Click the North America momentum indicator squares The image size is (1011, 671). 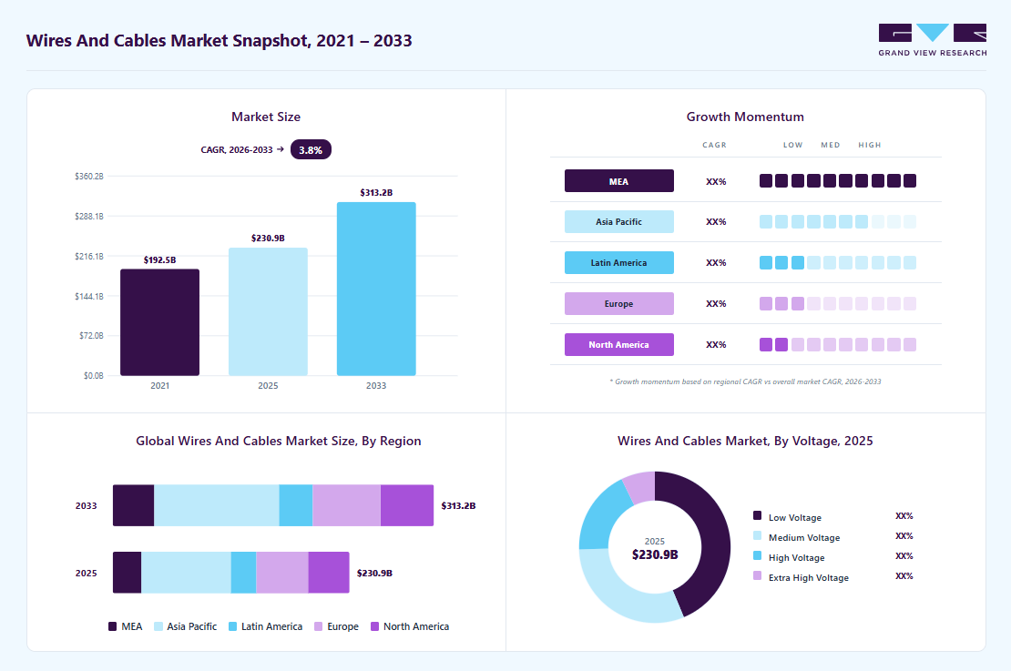tap(838, 345)
